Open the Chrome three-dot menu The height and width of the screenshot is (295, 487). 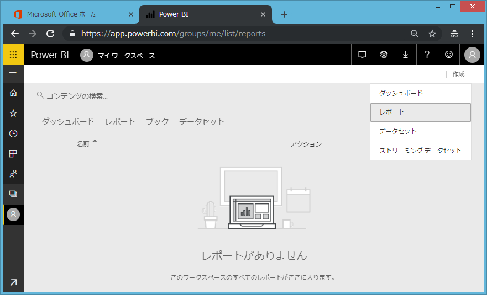pos(472,34)
